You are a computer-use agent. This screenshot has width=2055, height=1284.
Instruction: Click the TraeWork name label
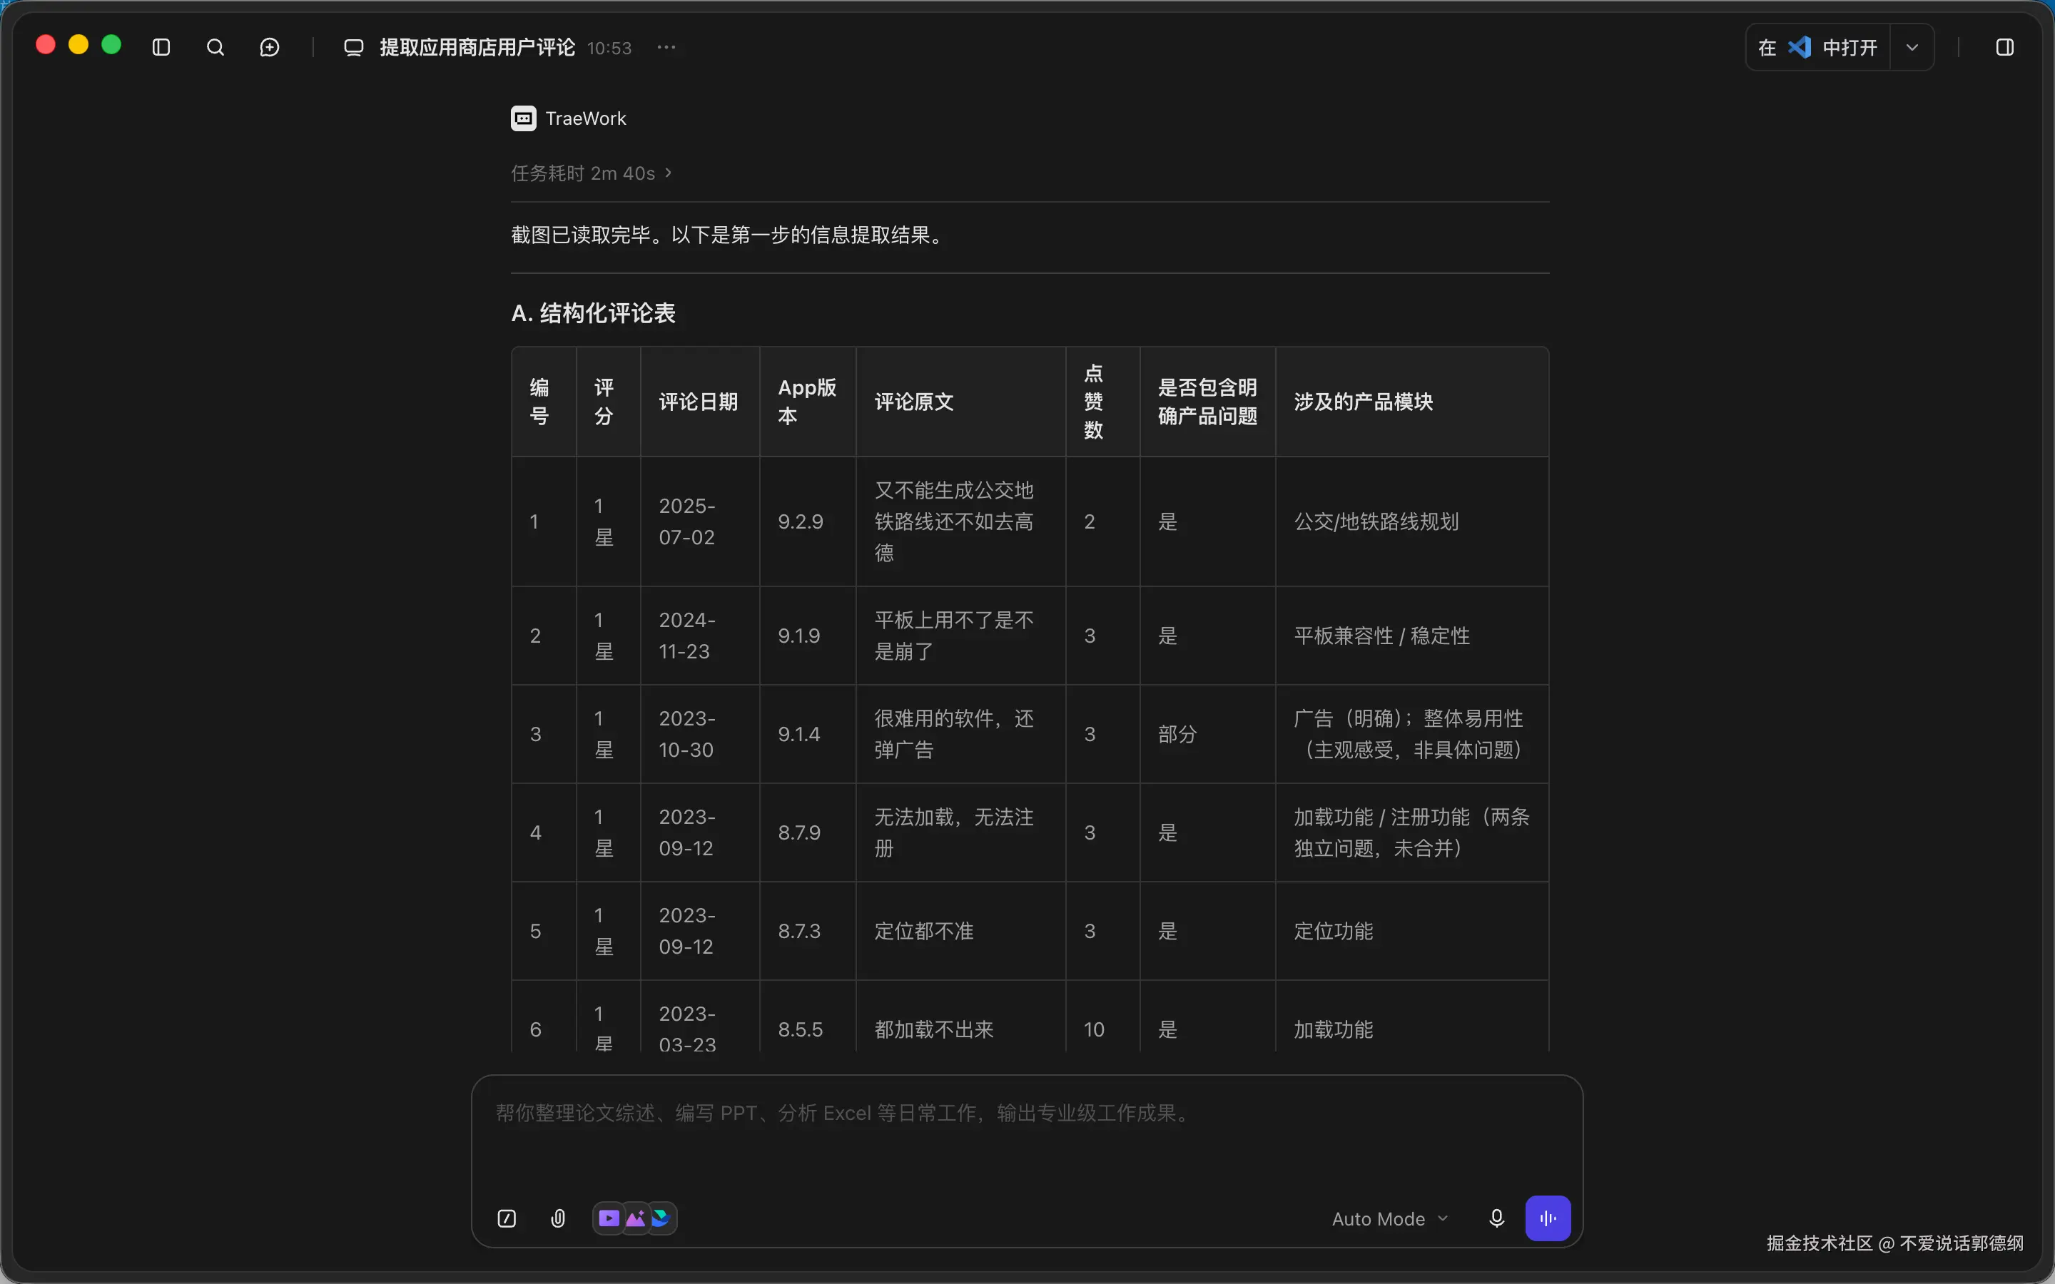[586, 118]
